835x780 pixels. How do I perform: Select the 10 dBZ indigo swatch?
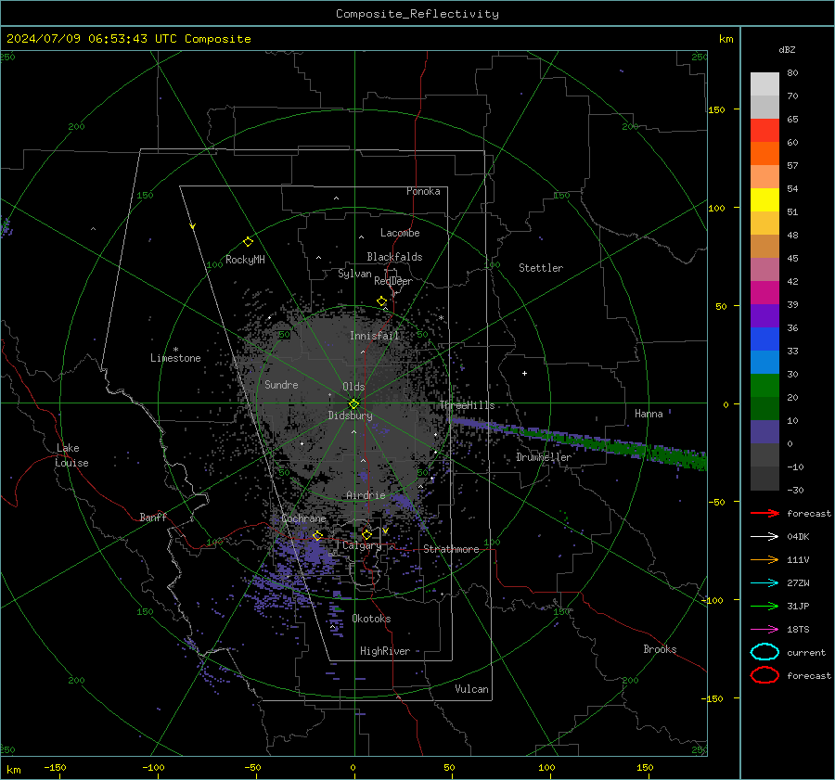coord(764,431)
